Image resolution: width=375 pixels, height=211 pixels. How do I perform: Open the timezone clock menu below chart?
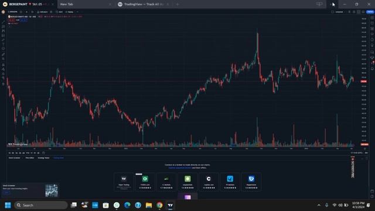point(357,152)
